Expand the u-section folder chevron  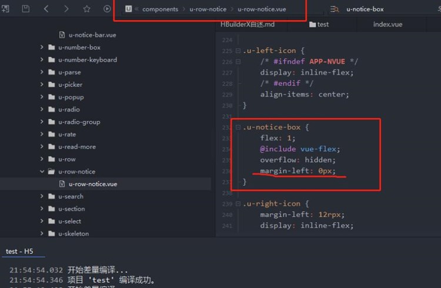click(42, 209)
